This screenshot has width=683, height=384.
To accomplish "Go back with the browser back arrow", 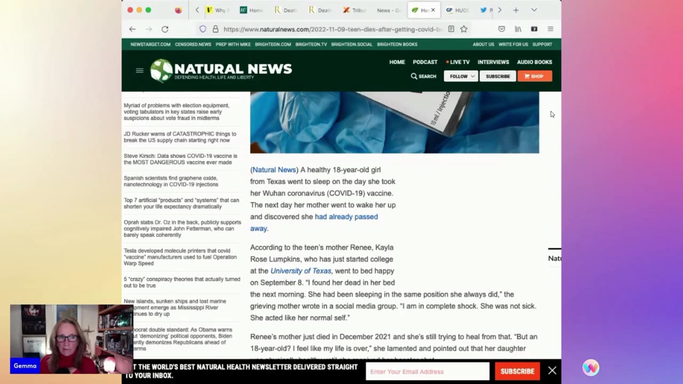I will point(132,29).
